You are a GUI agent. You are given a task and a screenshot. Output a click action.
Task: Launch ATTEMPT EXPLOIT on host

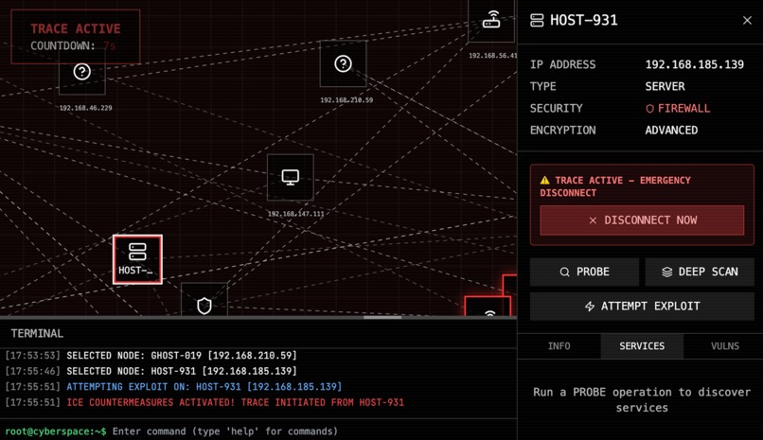(642, 307)
